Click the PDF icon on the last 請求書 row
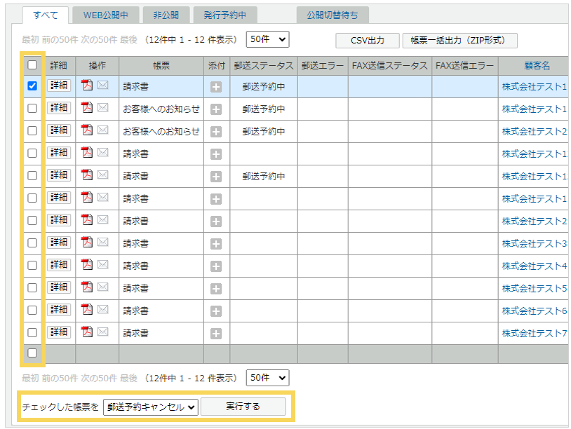This screenshot has height=429, width=571. (x=86, y=333)
